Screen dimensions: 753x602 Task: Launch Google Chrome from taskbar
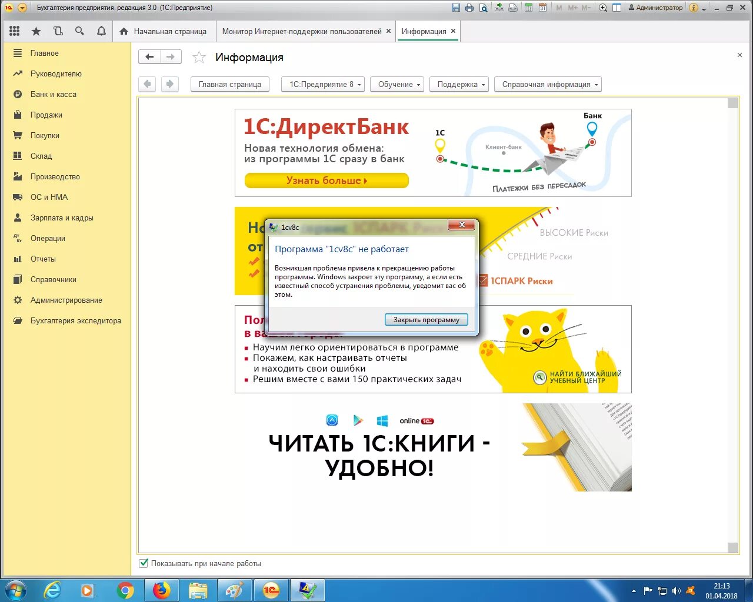(x=125, y=590)
